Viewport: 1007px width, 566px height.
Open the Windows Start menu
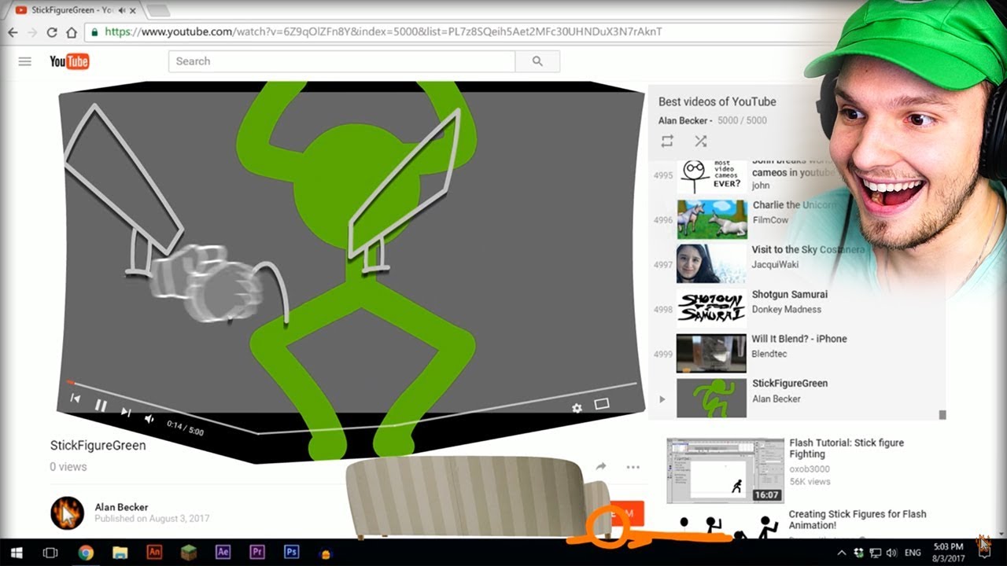coord(15,553)
